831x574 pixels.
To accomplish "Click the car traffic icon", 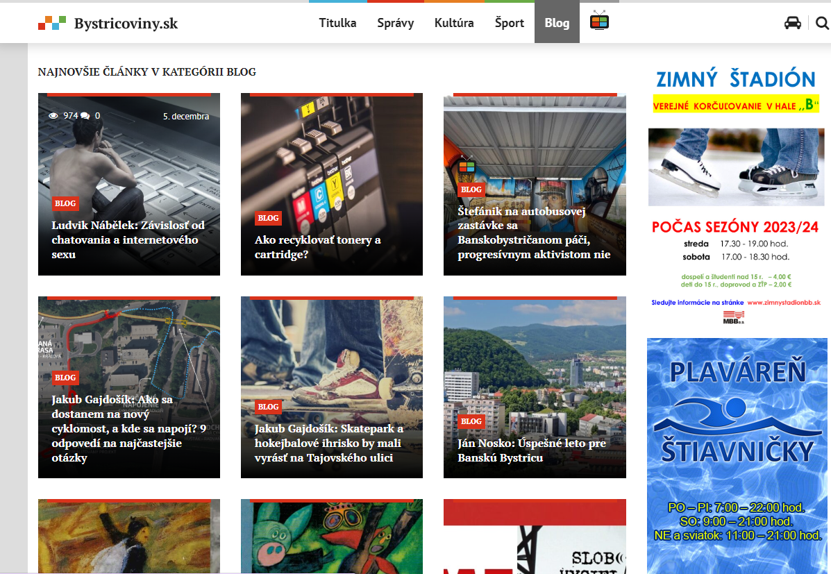I will [792, 23].
